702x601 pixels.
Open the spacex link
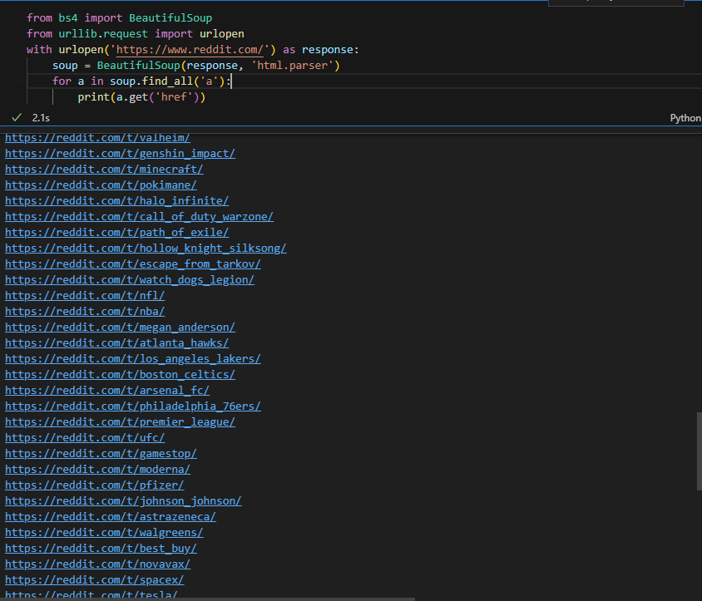(95, 580)
